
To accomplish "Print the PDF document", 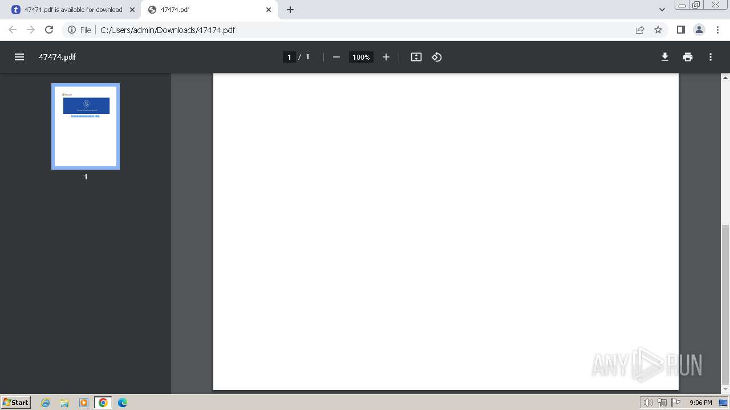I will pyautogui.click(x=688, y=57).
